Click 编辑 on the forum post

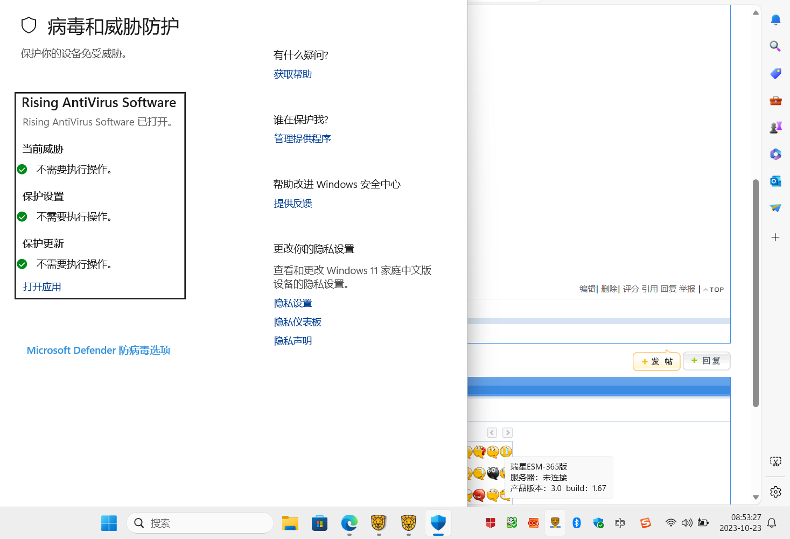click(x=588, y=289)
